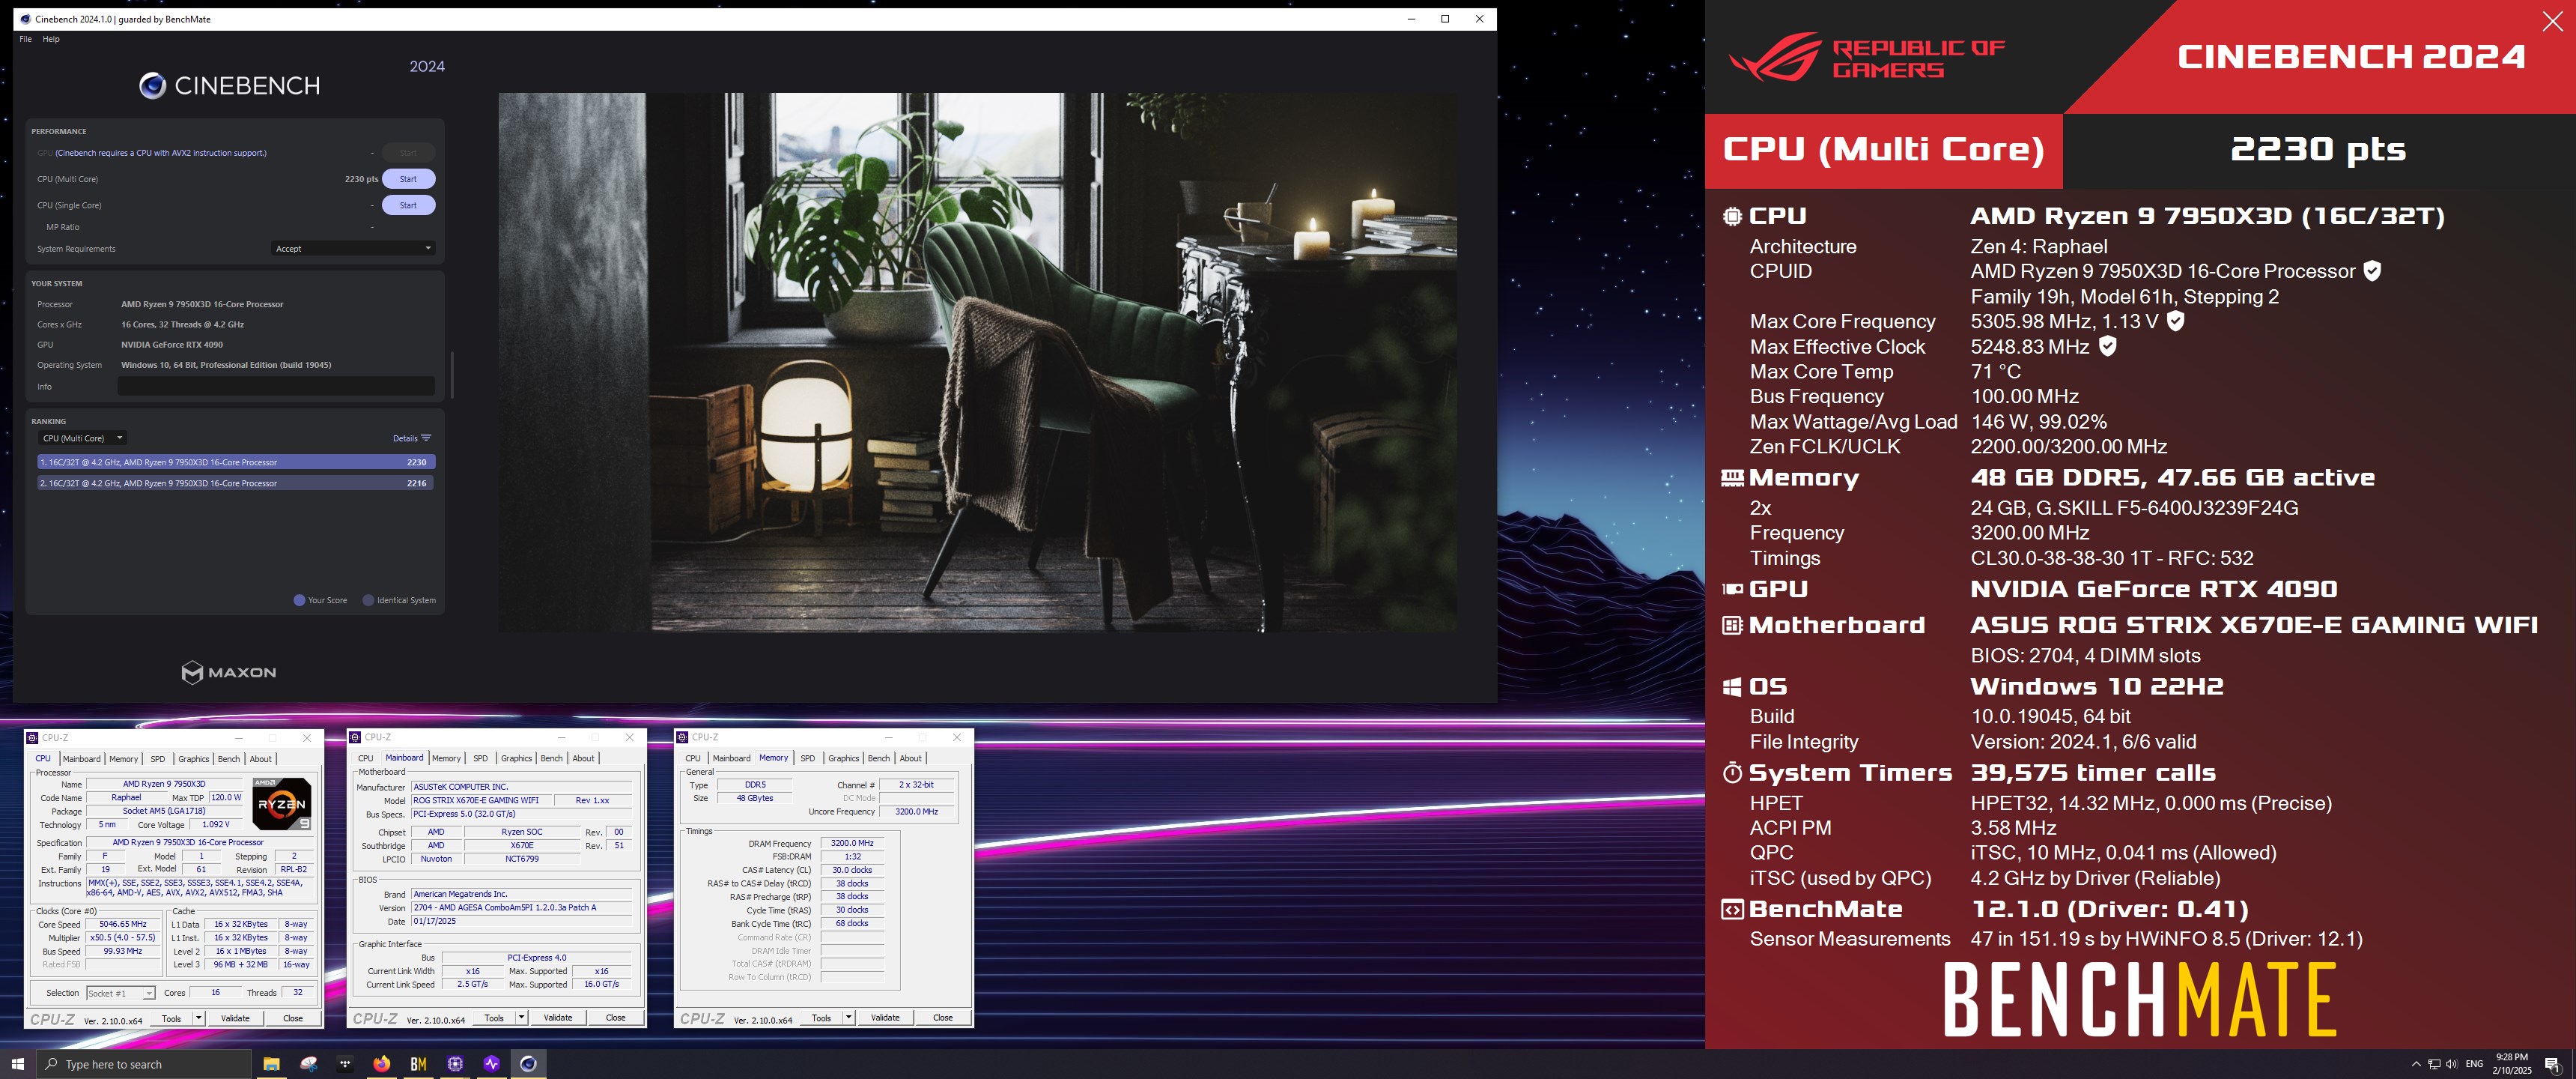Image resolution: width=2576 pixels, height=1079 pixels.
Task: Open the Windows Start menu
Action: click(17, 1064)
